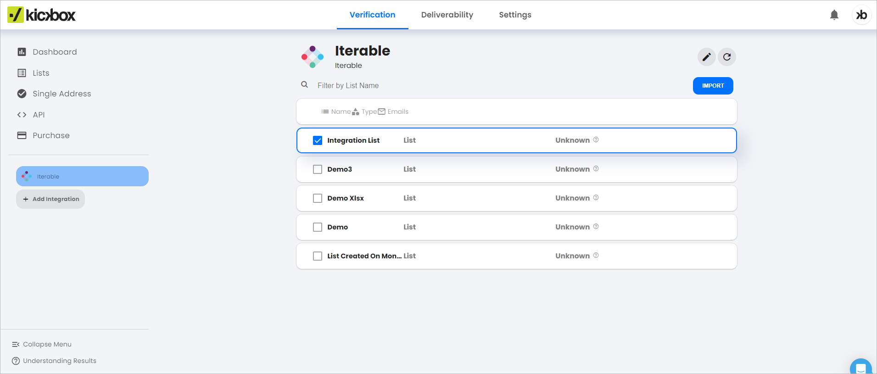Click the Name column header
Image resolution: width=877 pixels, height=374 pixels.
[341, 112]
